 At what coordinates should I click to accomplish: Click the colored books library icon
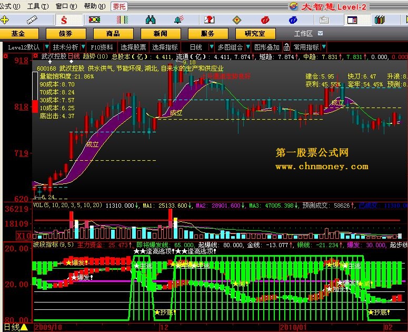380,20
